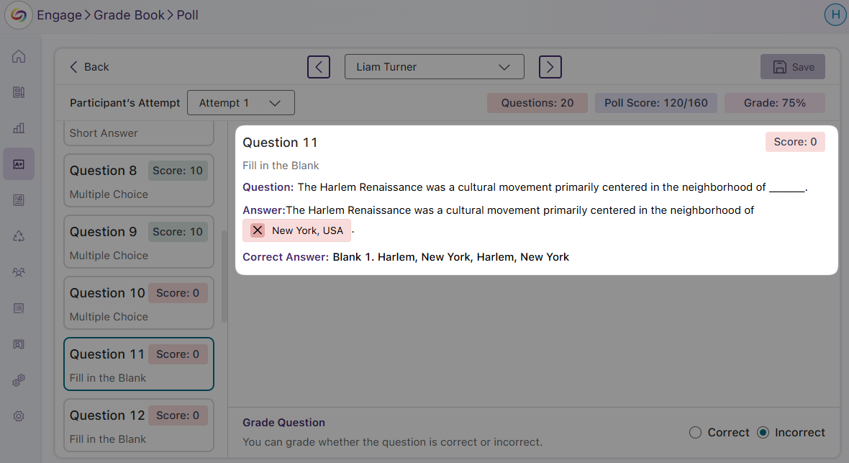
Task: Open the Liam Turner participant dropdown
Action: point(434,67)
